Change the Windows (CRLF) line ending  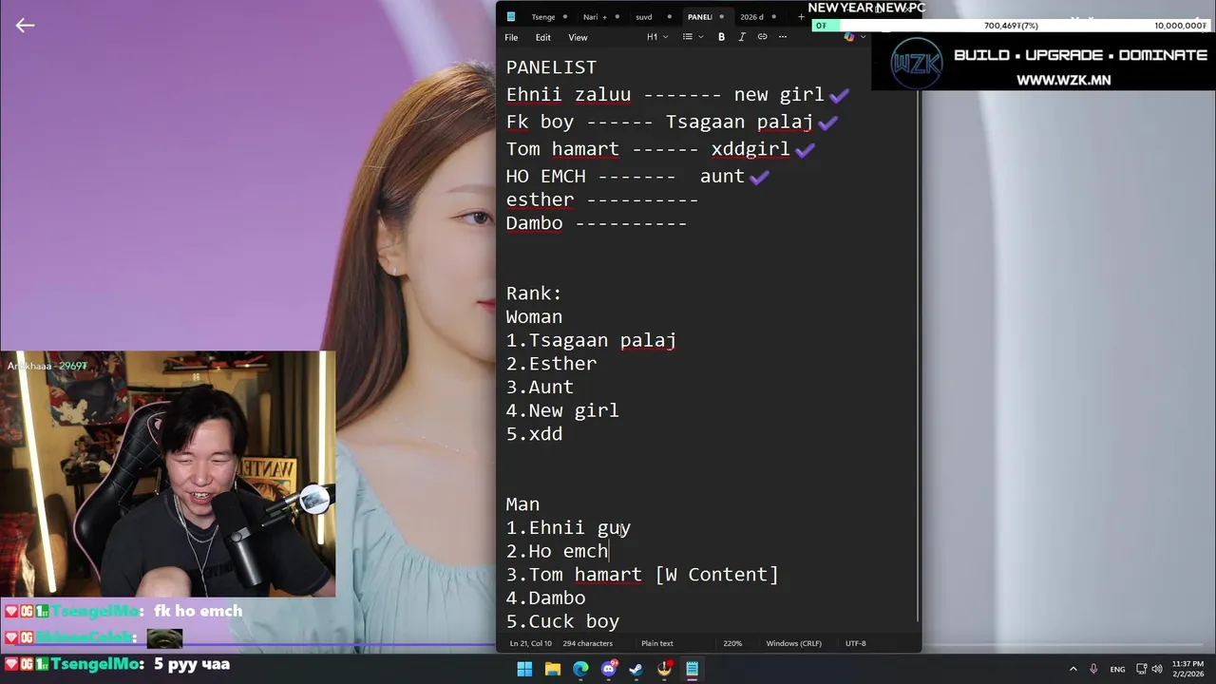(x=793, y=643)
